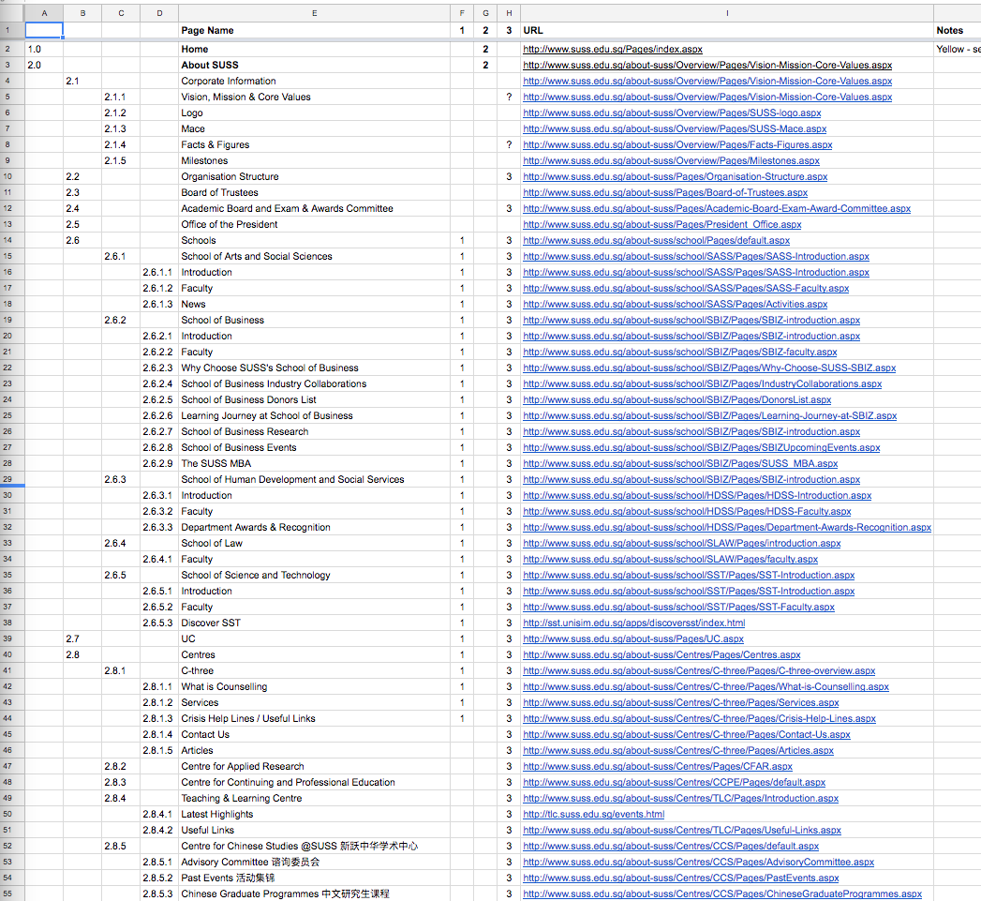Viewport: 981px width, 901px height.
Task: Open the Centres.aspx link
Action: coord(661,654)
